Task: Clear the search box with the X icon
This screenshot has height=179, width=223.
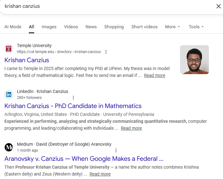Action: coord(218,6)
